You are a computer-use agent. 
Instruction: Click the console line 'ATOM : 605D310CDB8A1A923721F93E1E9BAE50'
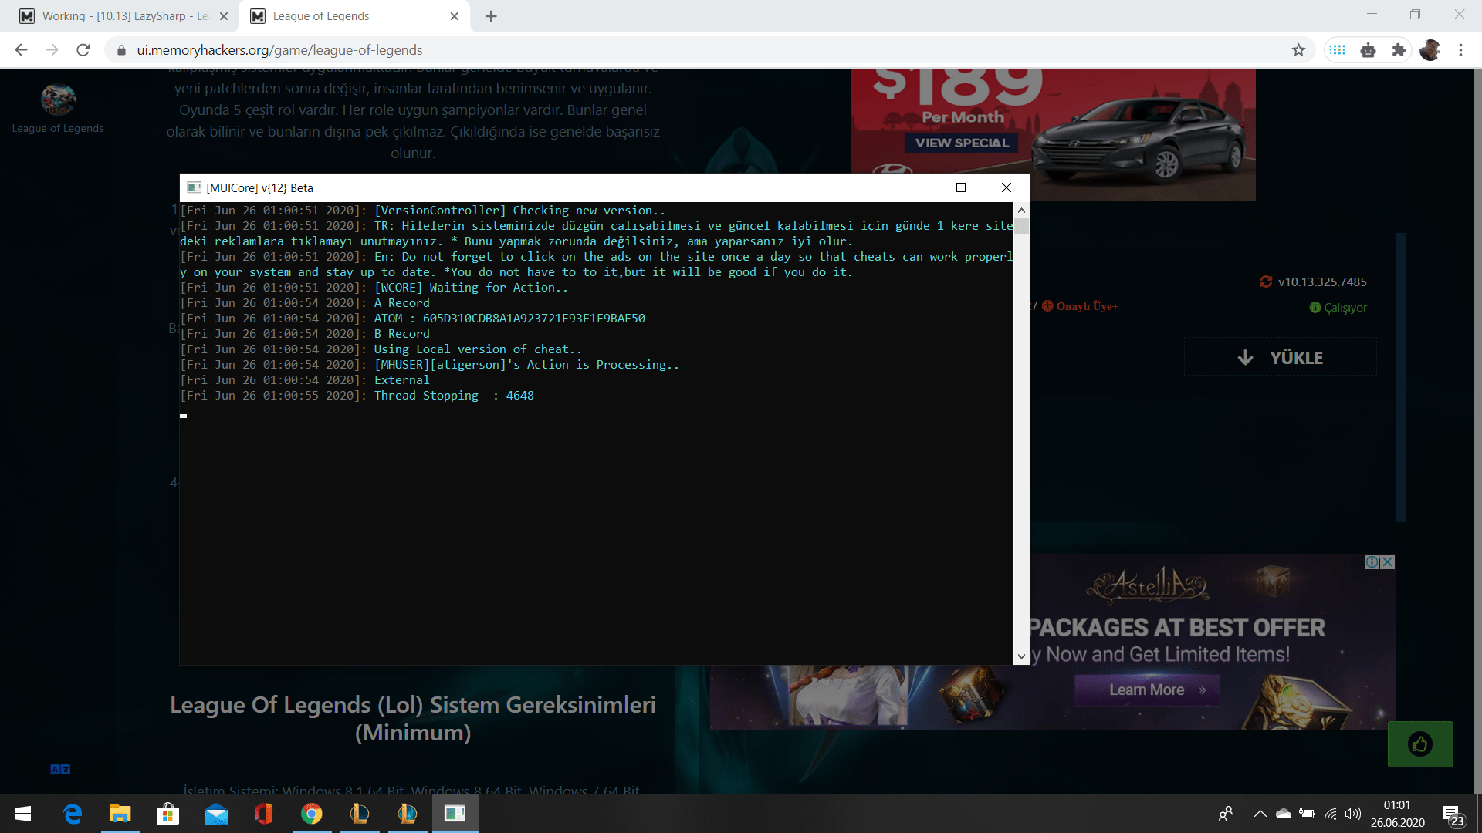pos(509,318)
